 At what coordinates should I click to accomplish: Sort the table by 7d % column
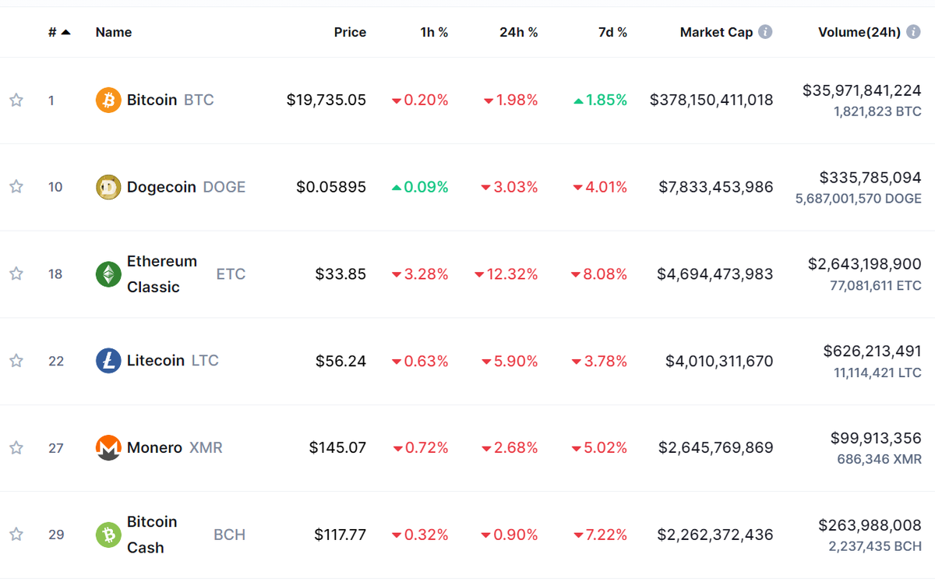(x=613, y=32)
